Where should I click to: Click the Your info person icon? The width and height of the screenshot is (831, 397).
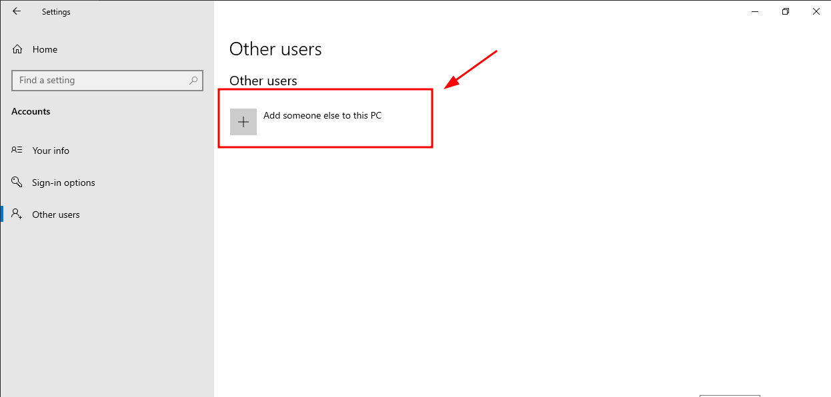pyautogui.click(x=17, y=151)
